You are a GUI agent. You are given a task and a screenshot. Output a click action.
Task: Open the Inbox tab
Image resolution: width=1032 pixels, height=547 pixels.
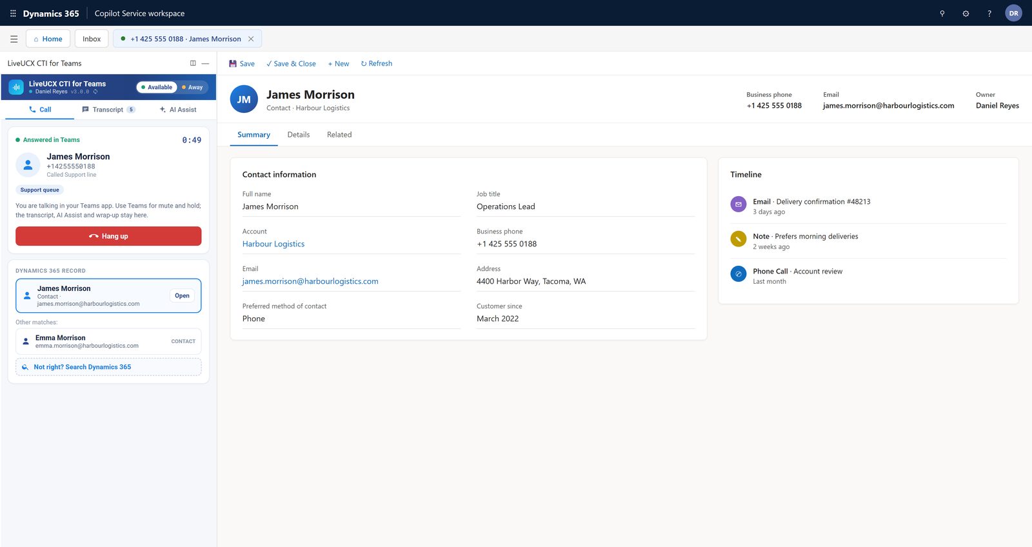pyautogui.click(x=92, y=39)
